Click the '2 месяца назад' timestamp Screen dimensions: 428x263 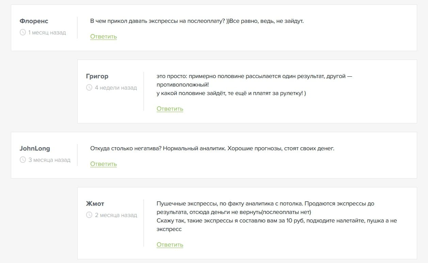tap(116, 215)
